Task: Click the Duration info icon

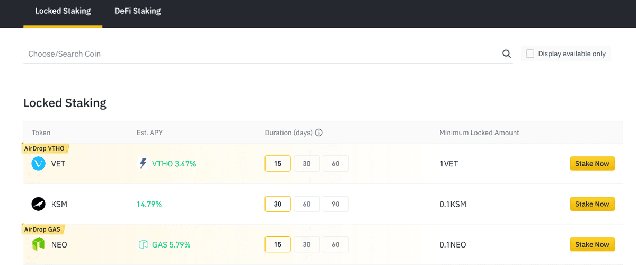Action: (319, 132)
